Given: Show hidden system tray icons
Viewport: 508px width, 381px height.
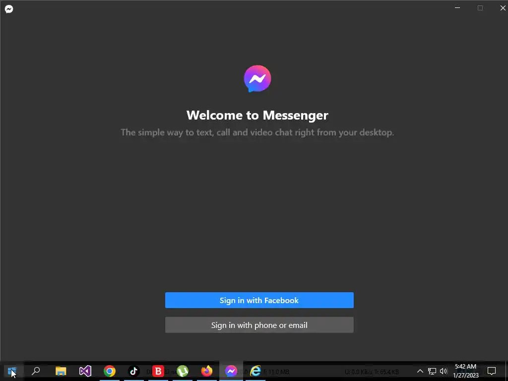Looking at the screenshot, I should [x=420, y=371].
